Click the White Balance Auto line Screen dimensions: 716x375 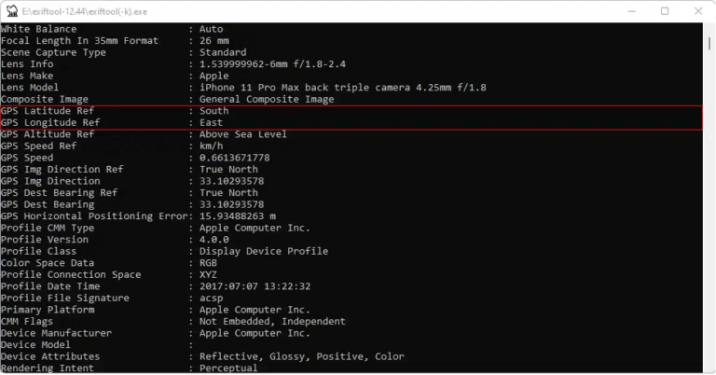click(112, 29)
